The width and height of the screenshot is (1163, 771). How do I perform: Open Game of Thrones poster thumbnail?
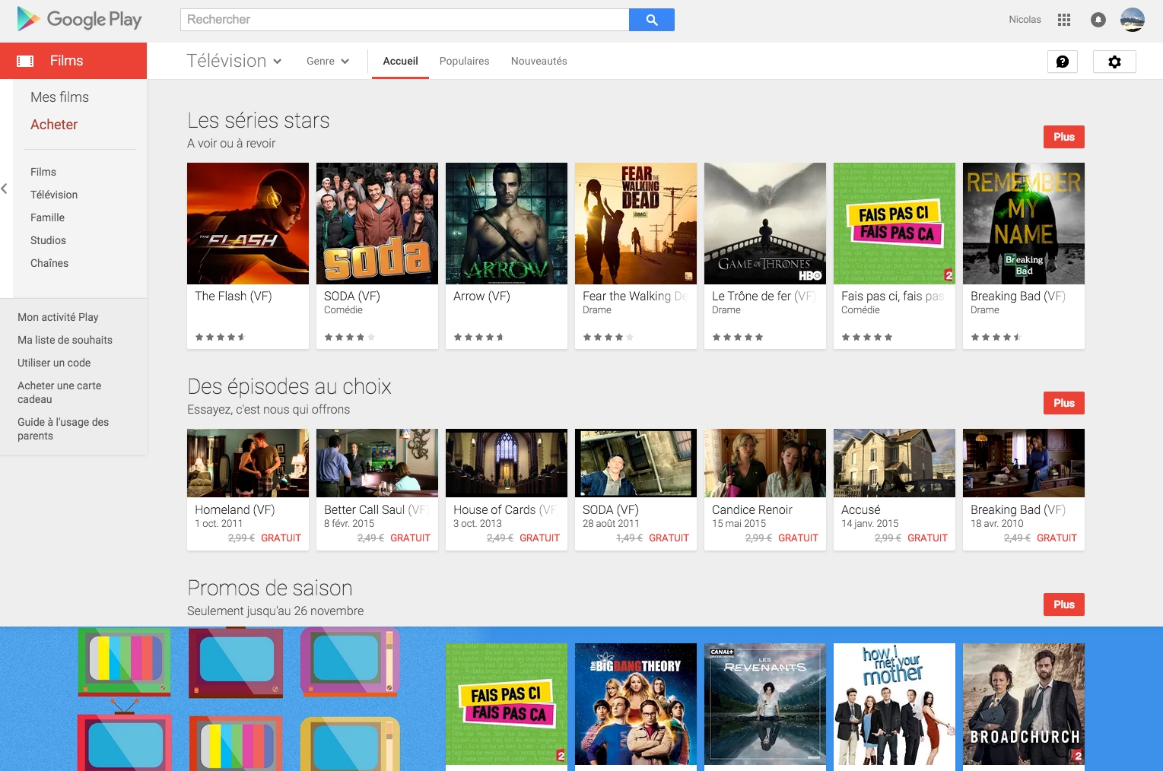(x=765, y=224)
